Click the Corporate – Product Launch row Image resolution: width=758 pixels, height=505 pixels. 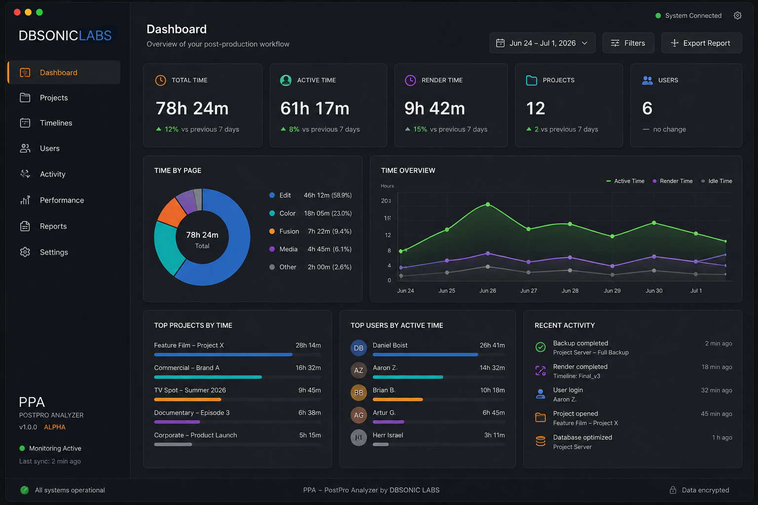[237, 439]
